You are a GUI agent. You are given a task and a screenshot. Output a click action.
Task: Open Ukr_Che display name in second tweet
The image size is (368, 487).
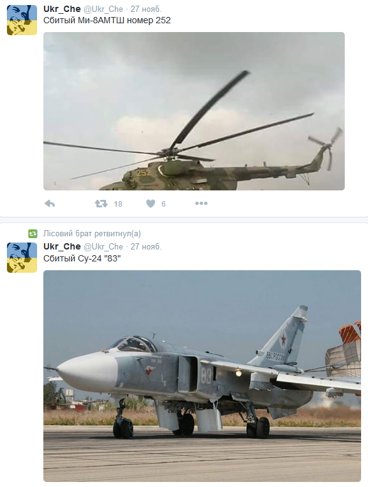pyautogui.click(x=62, y=246)
